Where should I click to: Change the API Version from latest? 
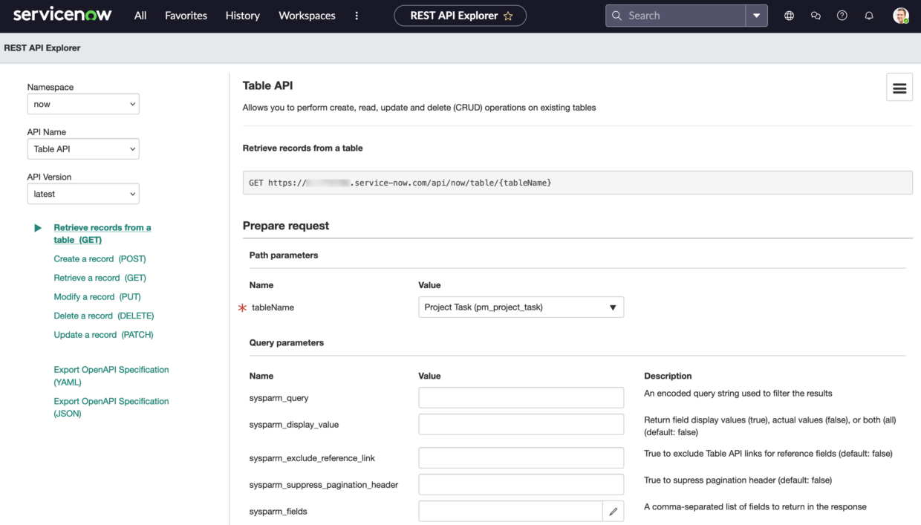[82, 194]
